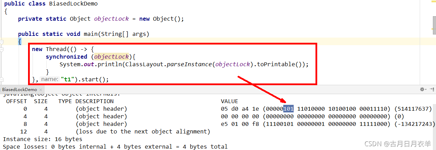Click "(loss due to the next object alignment)"
Viewport: 436px width, 150px height.
click(x=143, y=132)
